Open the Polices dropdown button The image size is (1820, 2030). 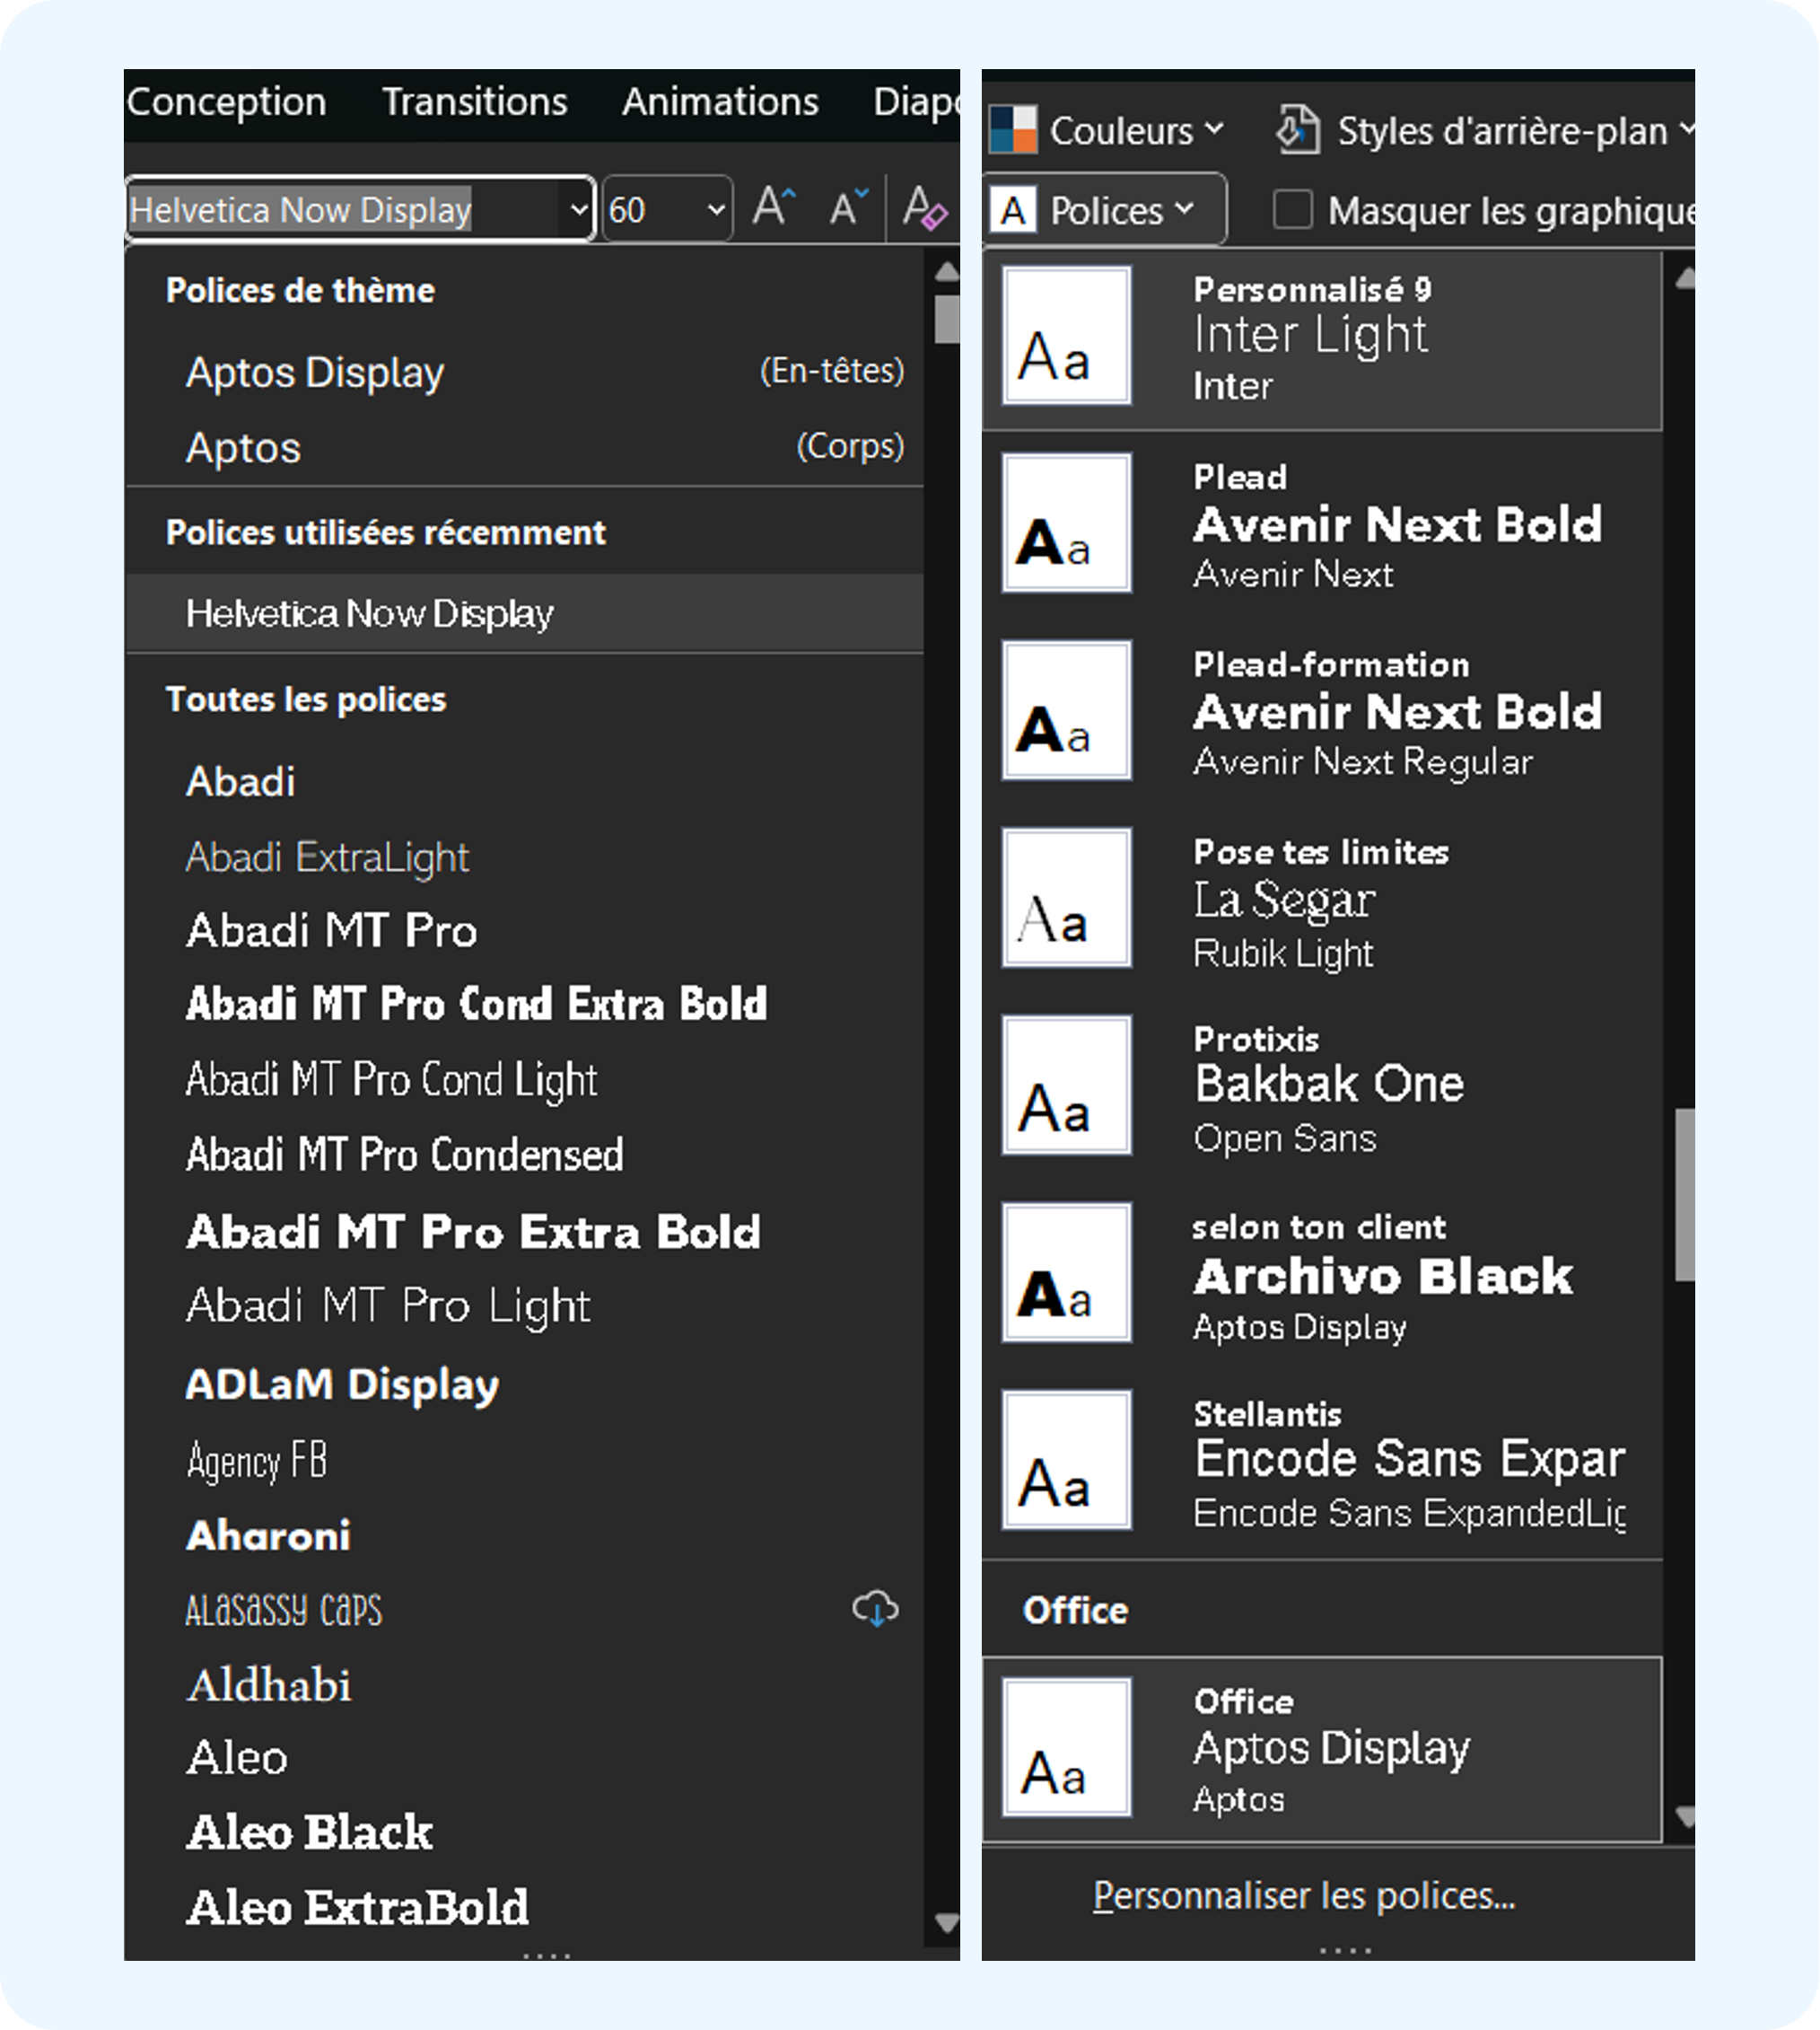click(1105, 210)
